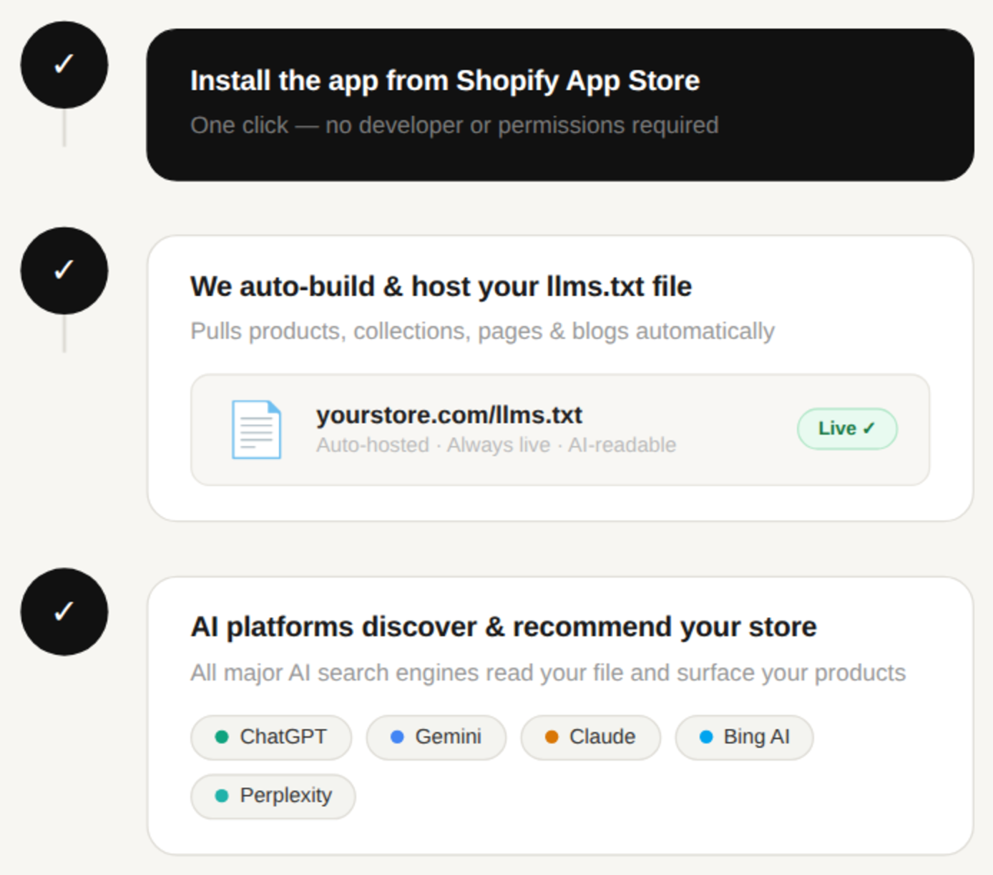The width and height of the screenshot is (993, 875).
Task: Click the heading 'Install the app from Shopify App Store'
Action: pyautogui.click(x=445, y=81)
